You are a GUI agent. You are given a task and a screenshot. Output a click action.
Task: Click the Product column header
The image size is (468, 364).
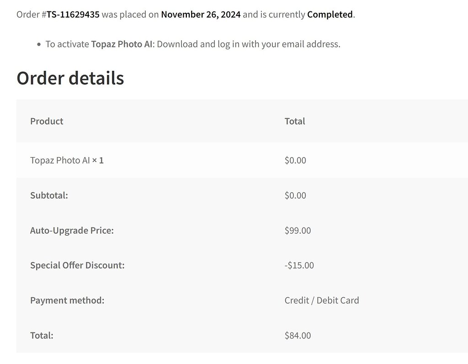click(x=47, y=121)
